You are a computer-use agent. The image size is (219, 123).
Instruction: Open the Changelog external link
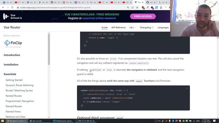pos(146,27)
